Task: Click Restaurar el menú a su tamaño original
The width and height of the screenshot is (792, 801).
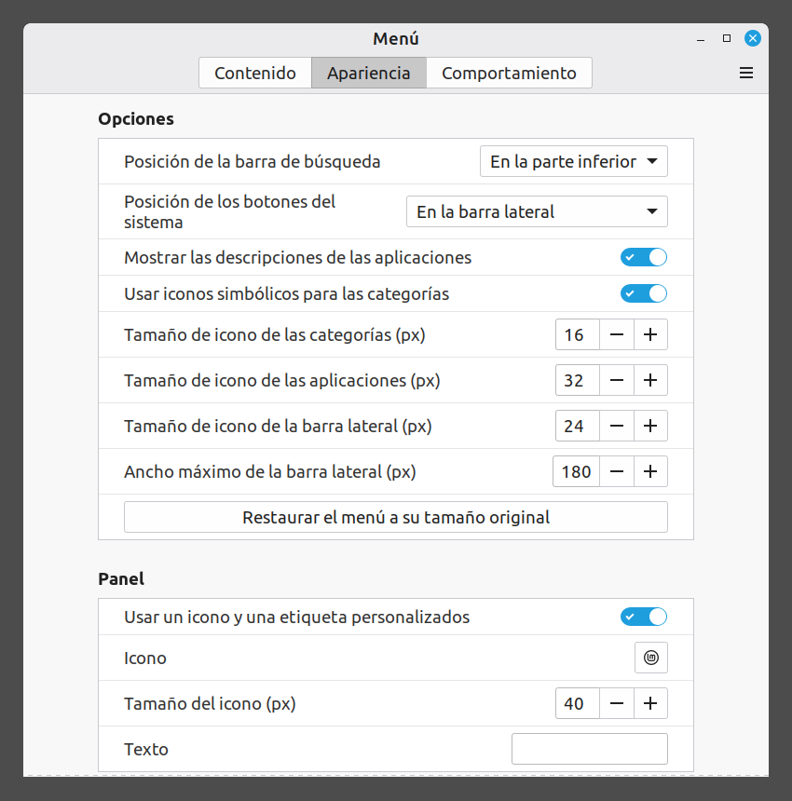Action: 396,517
